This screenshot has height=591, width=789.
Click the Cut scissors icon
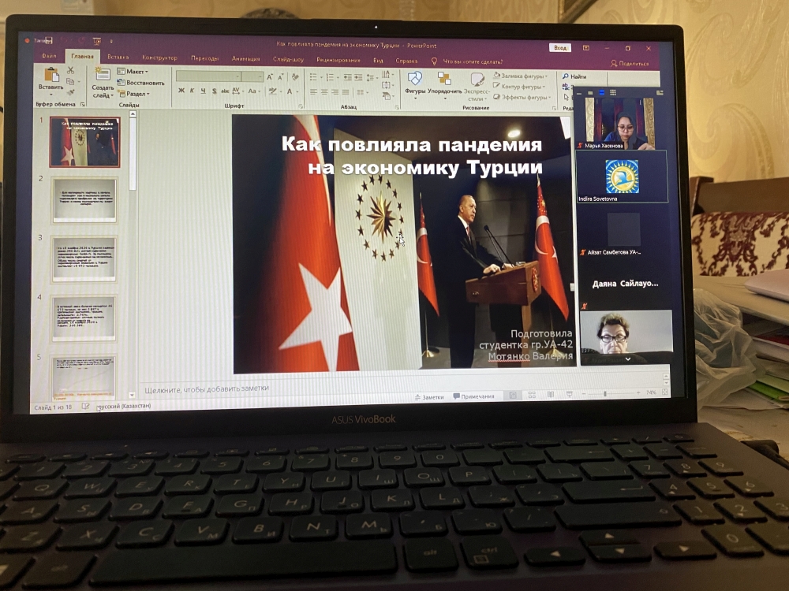(x=70, y=71)
